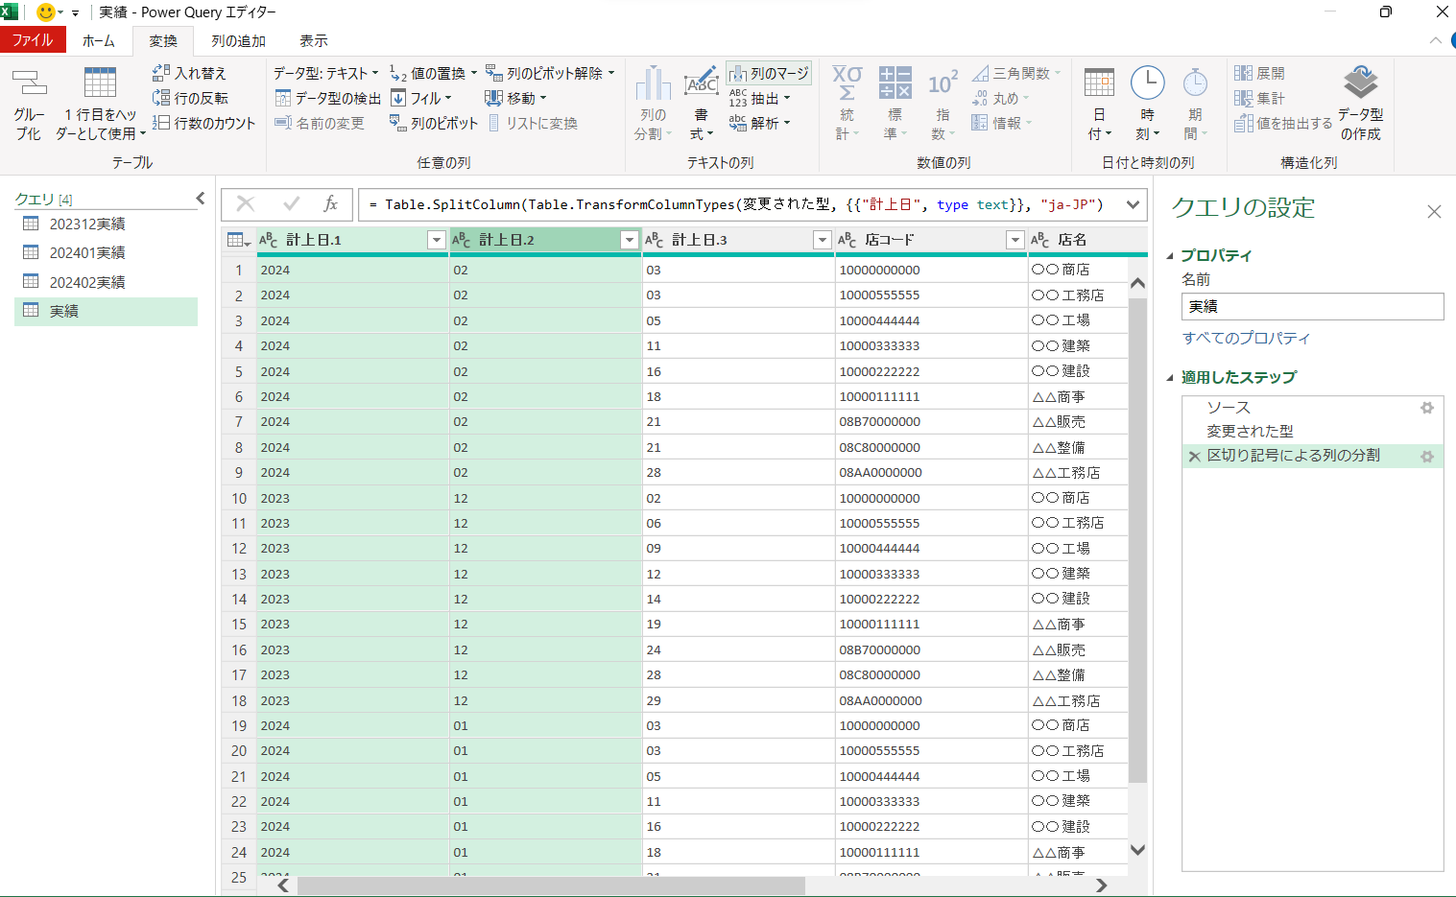
Task: Click 1行目をヘッダーとして使用 table icon
Action: click(x=100, y=83)
